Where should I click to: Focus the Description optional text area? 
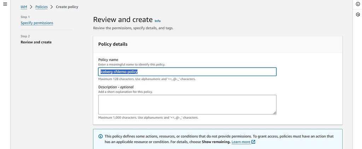pos(187,105)
